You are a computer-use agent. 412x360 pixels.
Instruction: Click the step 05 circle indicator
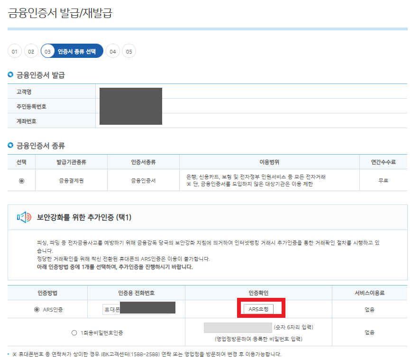click(128, 51)
